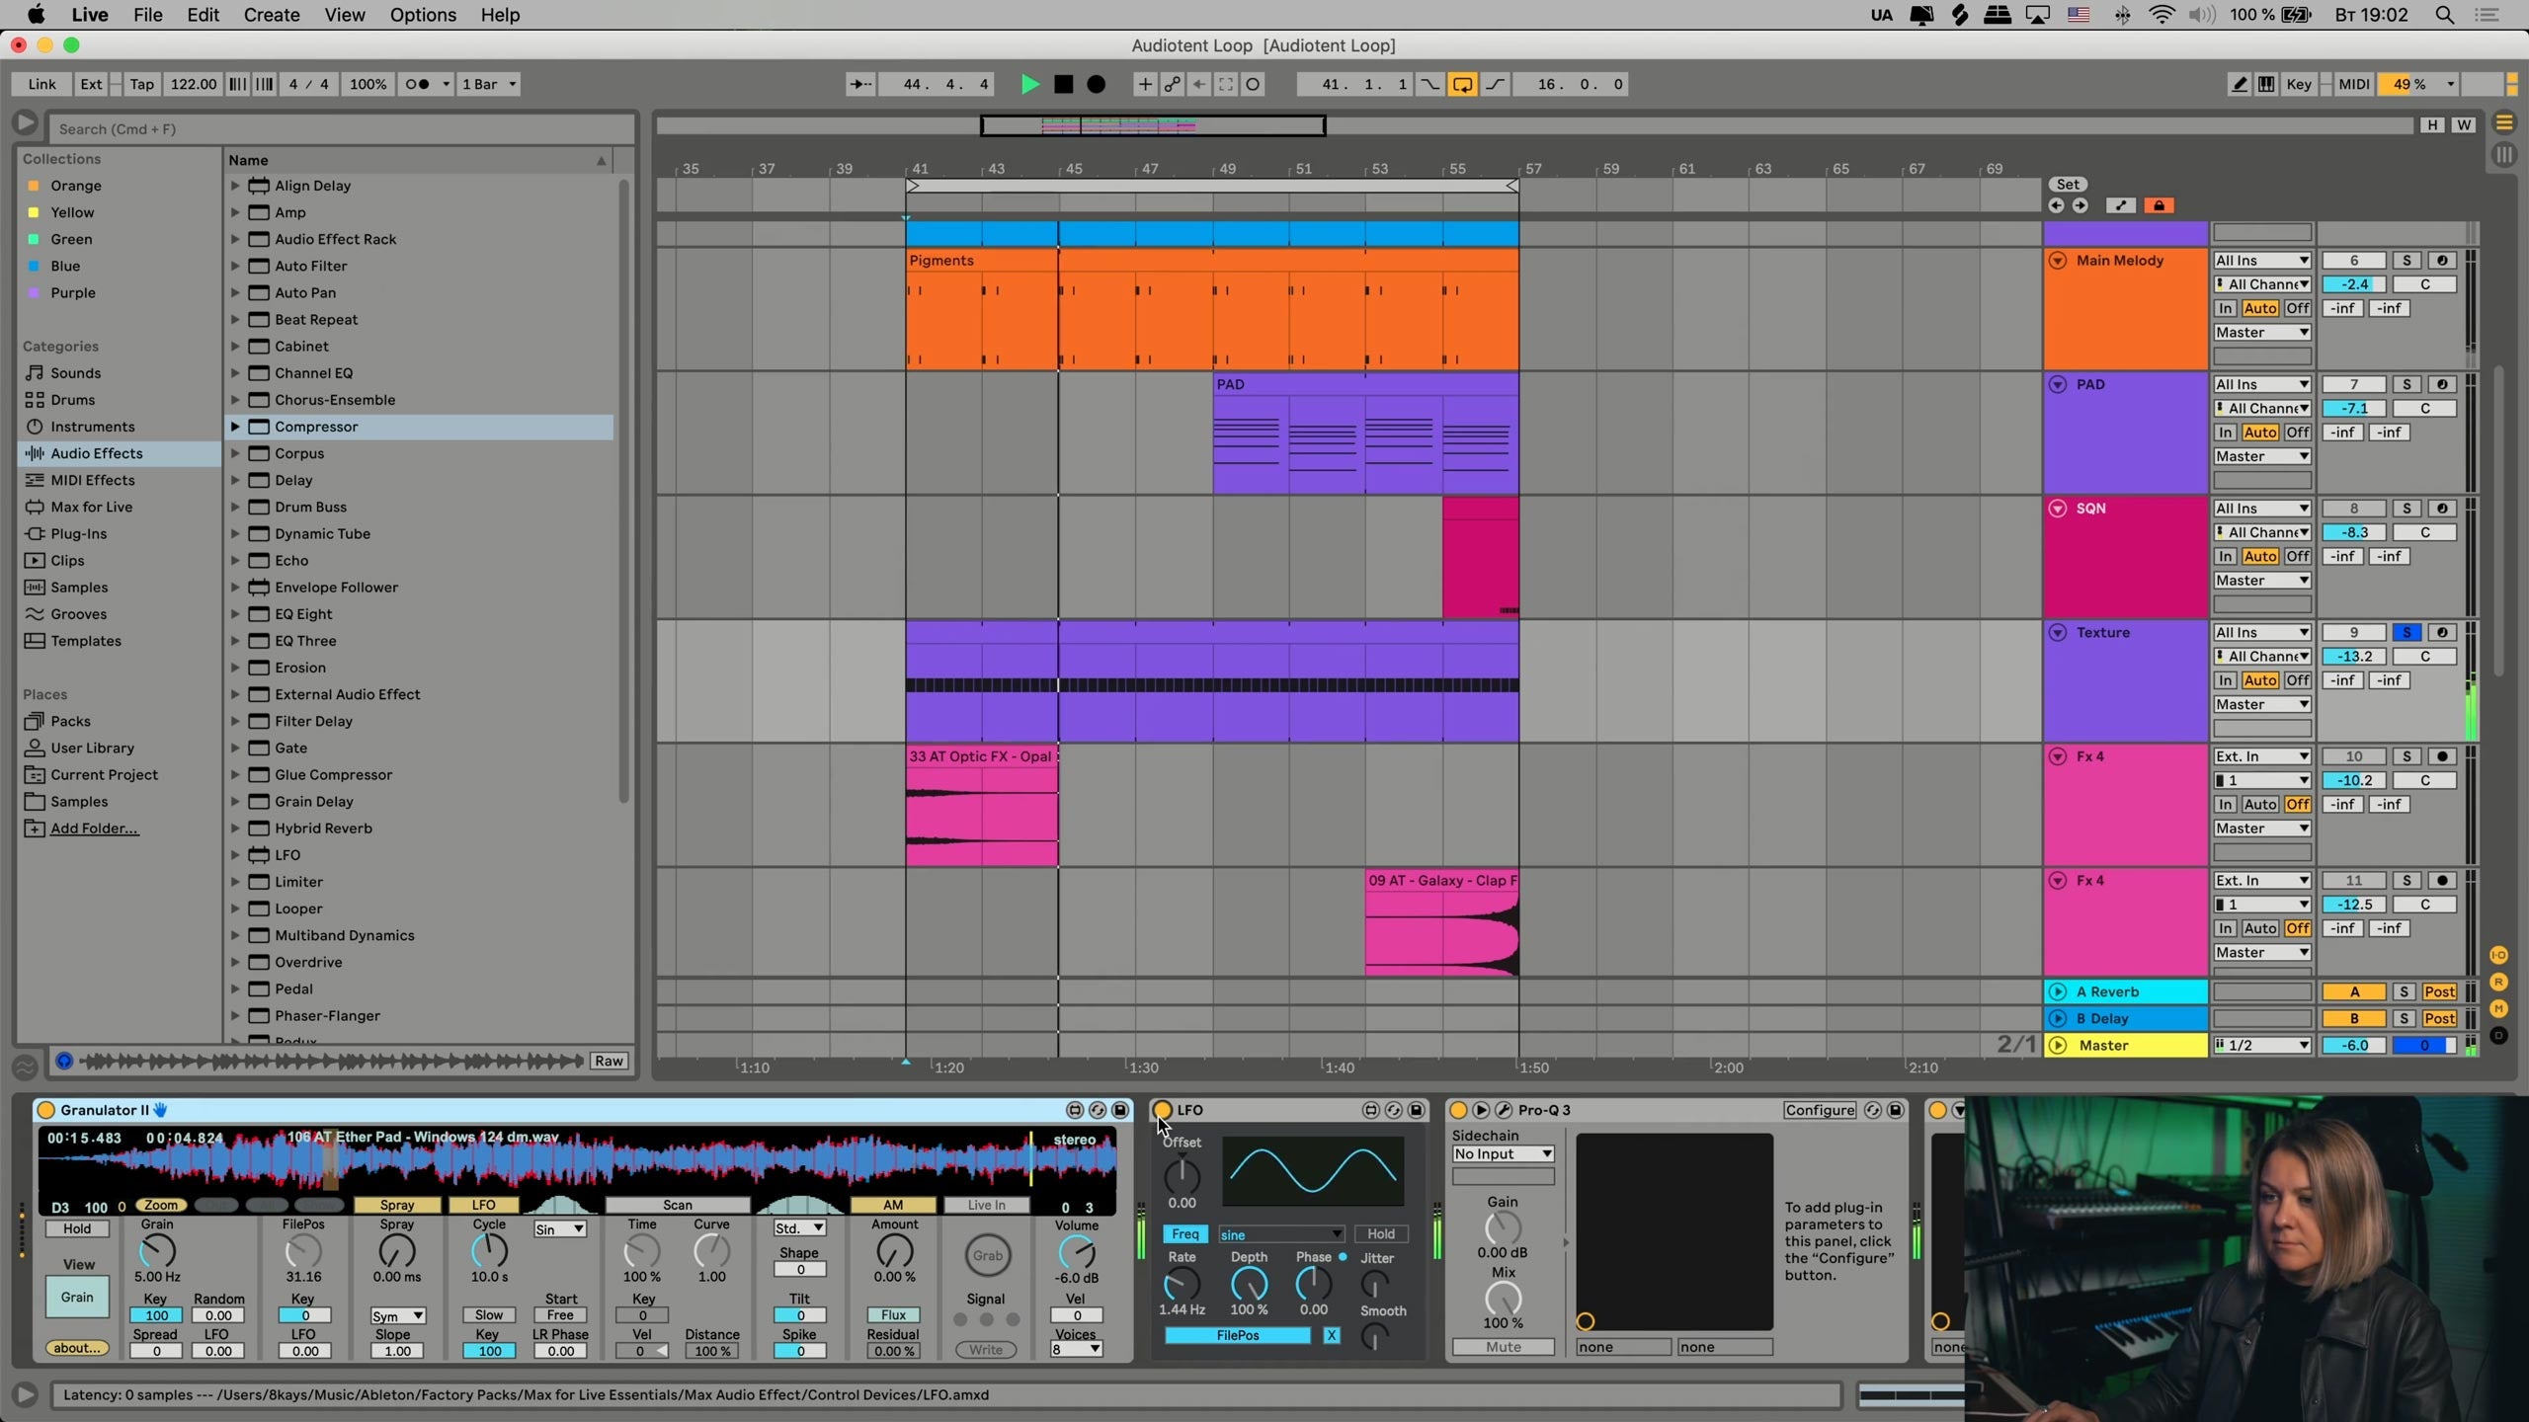Toggle the Loop switch in transport
The width and height of the screenshot is (2529, 1422).
click(x=1462, y=84)
